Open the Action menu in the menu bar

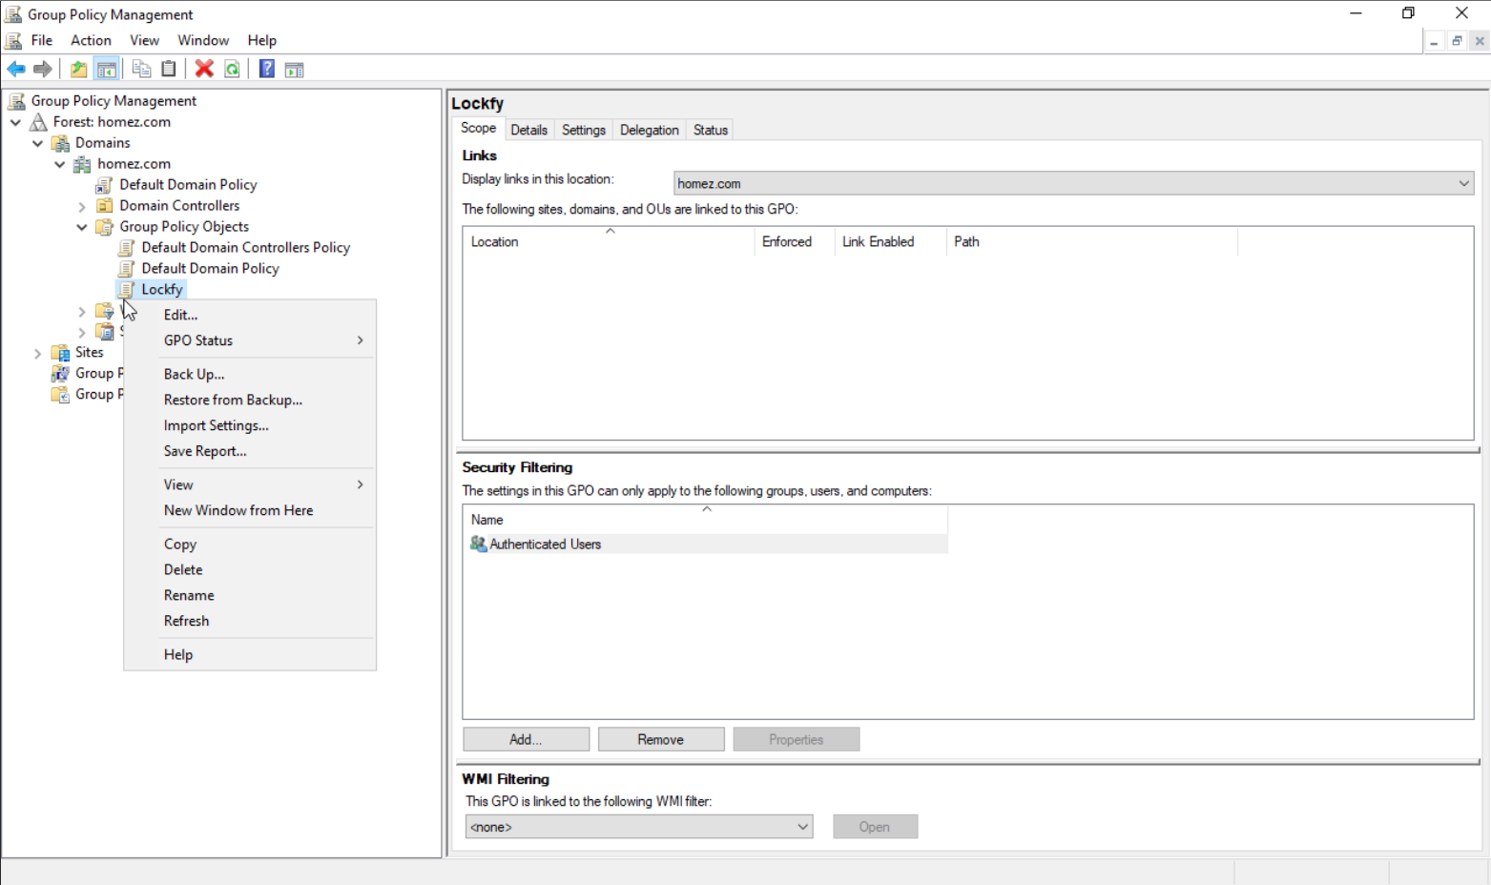click(91, 40)
